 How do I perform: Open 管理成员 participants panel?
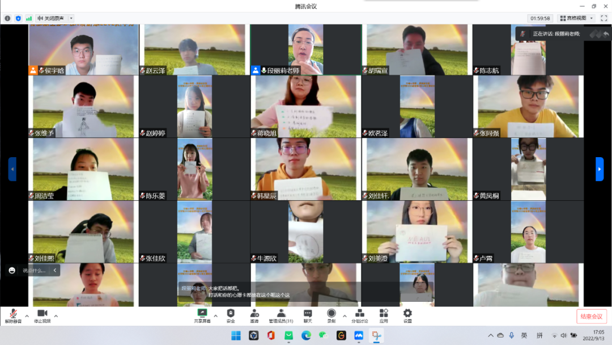(x=281, y=315)
